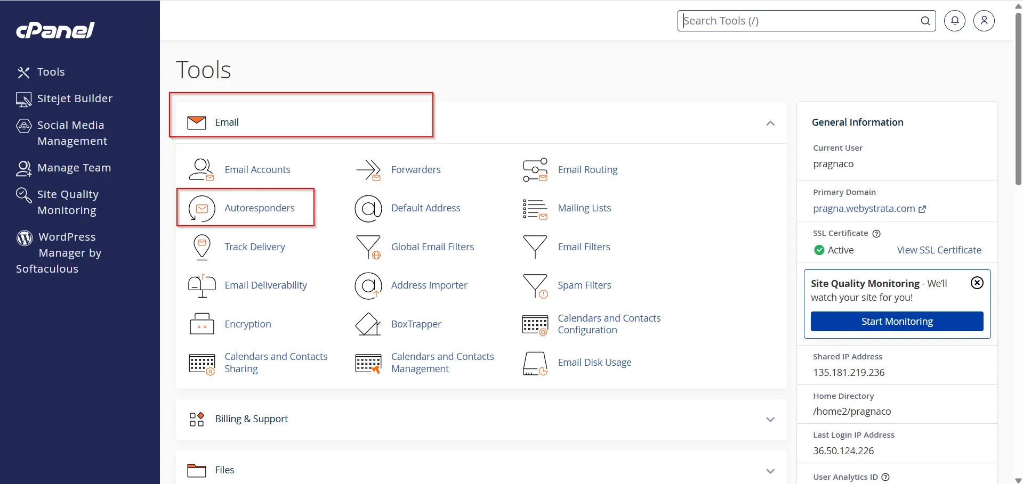Click the search magnifier icon
The width and height of the screenshot is (1023, 484).
click(x=925, y=21)
